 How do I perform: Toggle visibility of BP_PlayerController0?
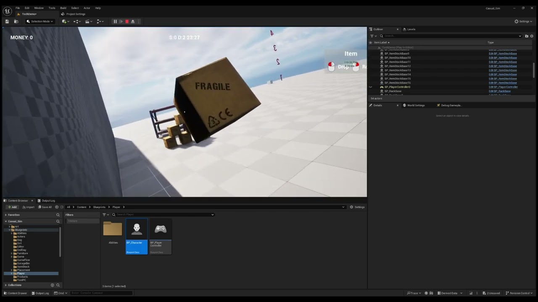click(370, 87)
